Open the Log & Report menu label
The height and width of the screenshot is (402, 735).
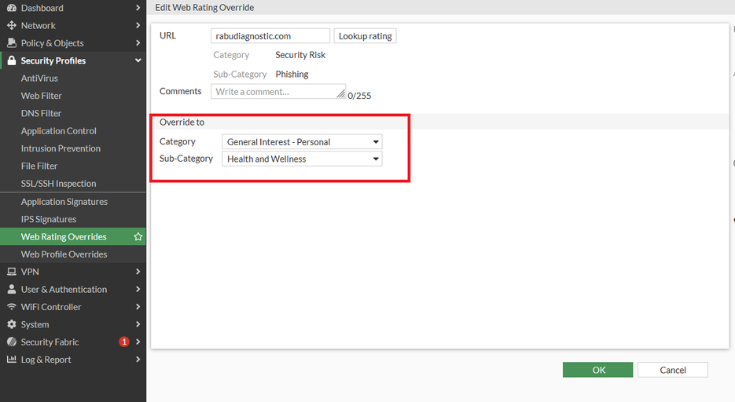tap(46, 360)
